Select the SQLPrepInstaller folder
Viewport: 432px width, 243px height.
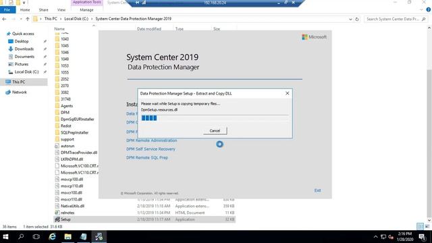(x=74, y=132)
